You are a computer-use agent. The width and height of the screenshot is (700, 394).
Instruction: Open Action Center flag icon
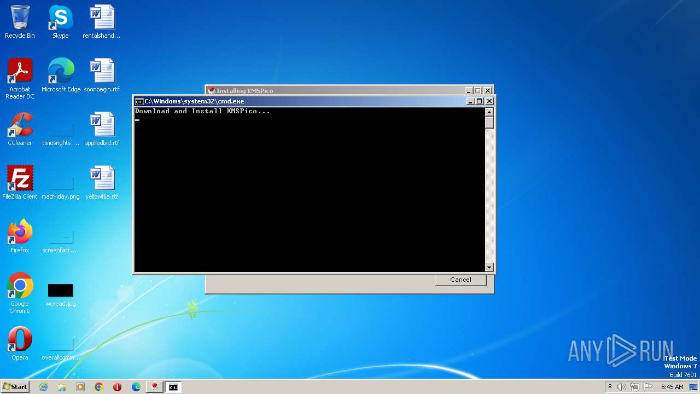click(x=648, y=387)
